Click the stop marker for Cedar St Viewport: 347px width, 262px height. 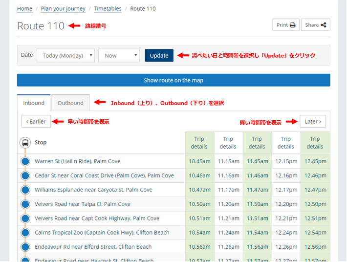tap(25, 175)
